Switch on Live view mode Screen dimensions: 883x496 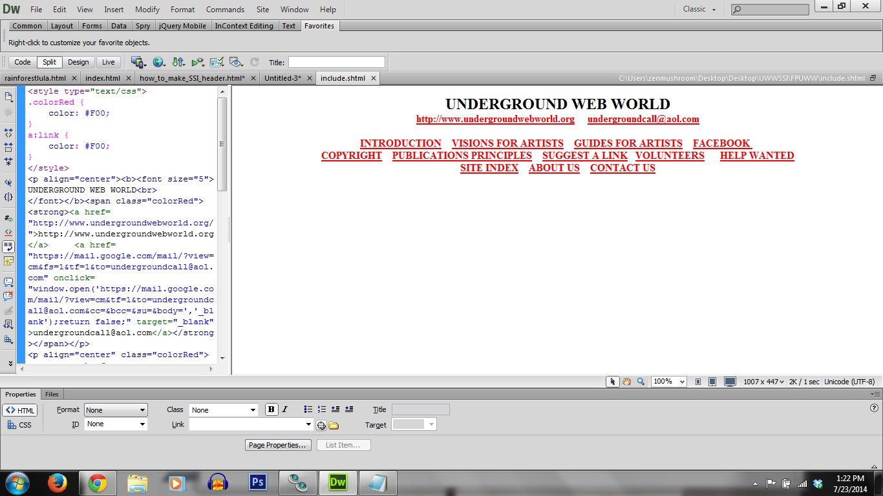108,61
